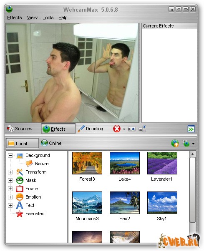The image size is (204, 251).
Task: Switch to the Doodling tab
Action: (x=91, y=129)
